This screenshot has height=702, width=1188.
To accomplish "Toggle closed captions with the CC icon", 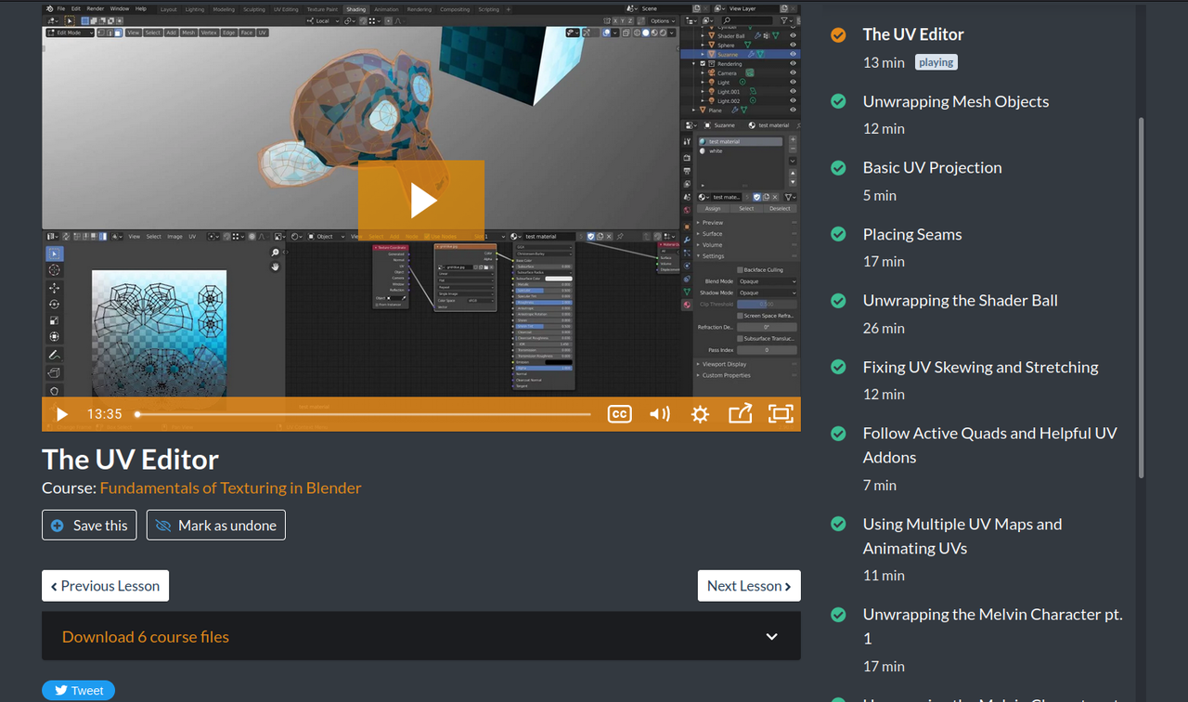I will [619, 414].
